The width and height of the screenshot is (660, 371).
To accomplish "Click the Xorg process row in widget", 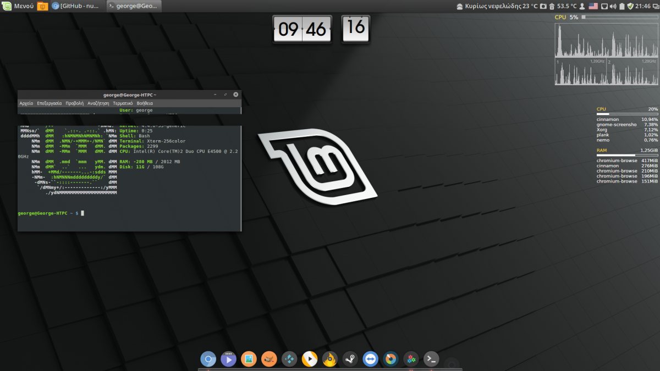I will 627,130.
